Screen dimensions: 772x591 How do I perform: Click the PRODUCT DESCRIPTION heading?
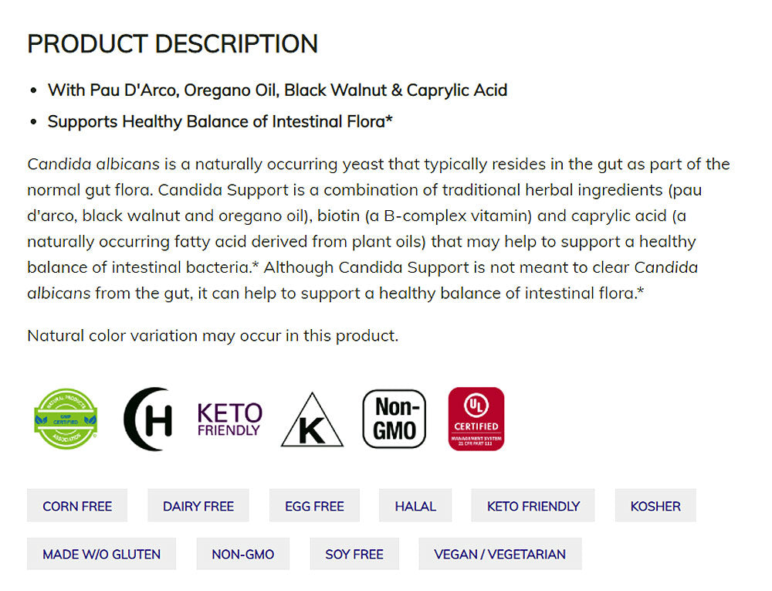pos(172,44)
